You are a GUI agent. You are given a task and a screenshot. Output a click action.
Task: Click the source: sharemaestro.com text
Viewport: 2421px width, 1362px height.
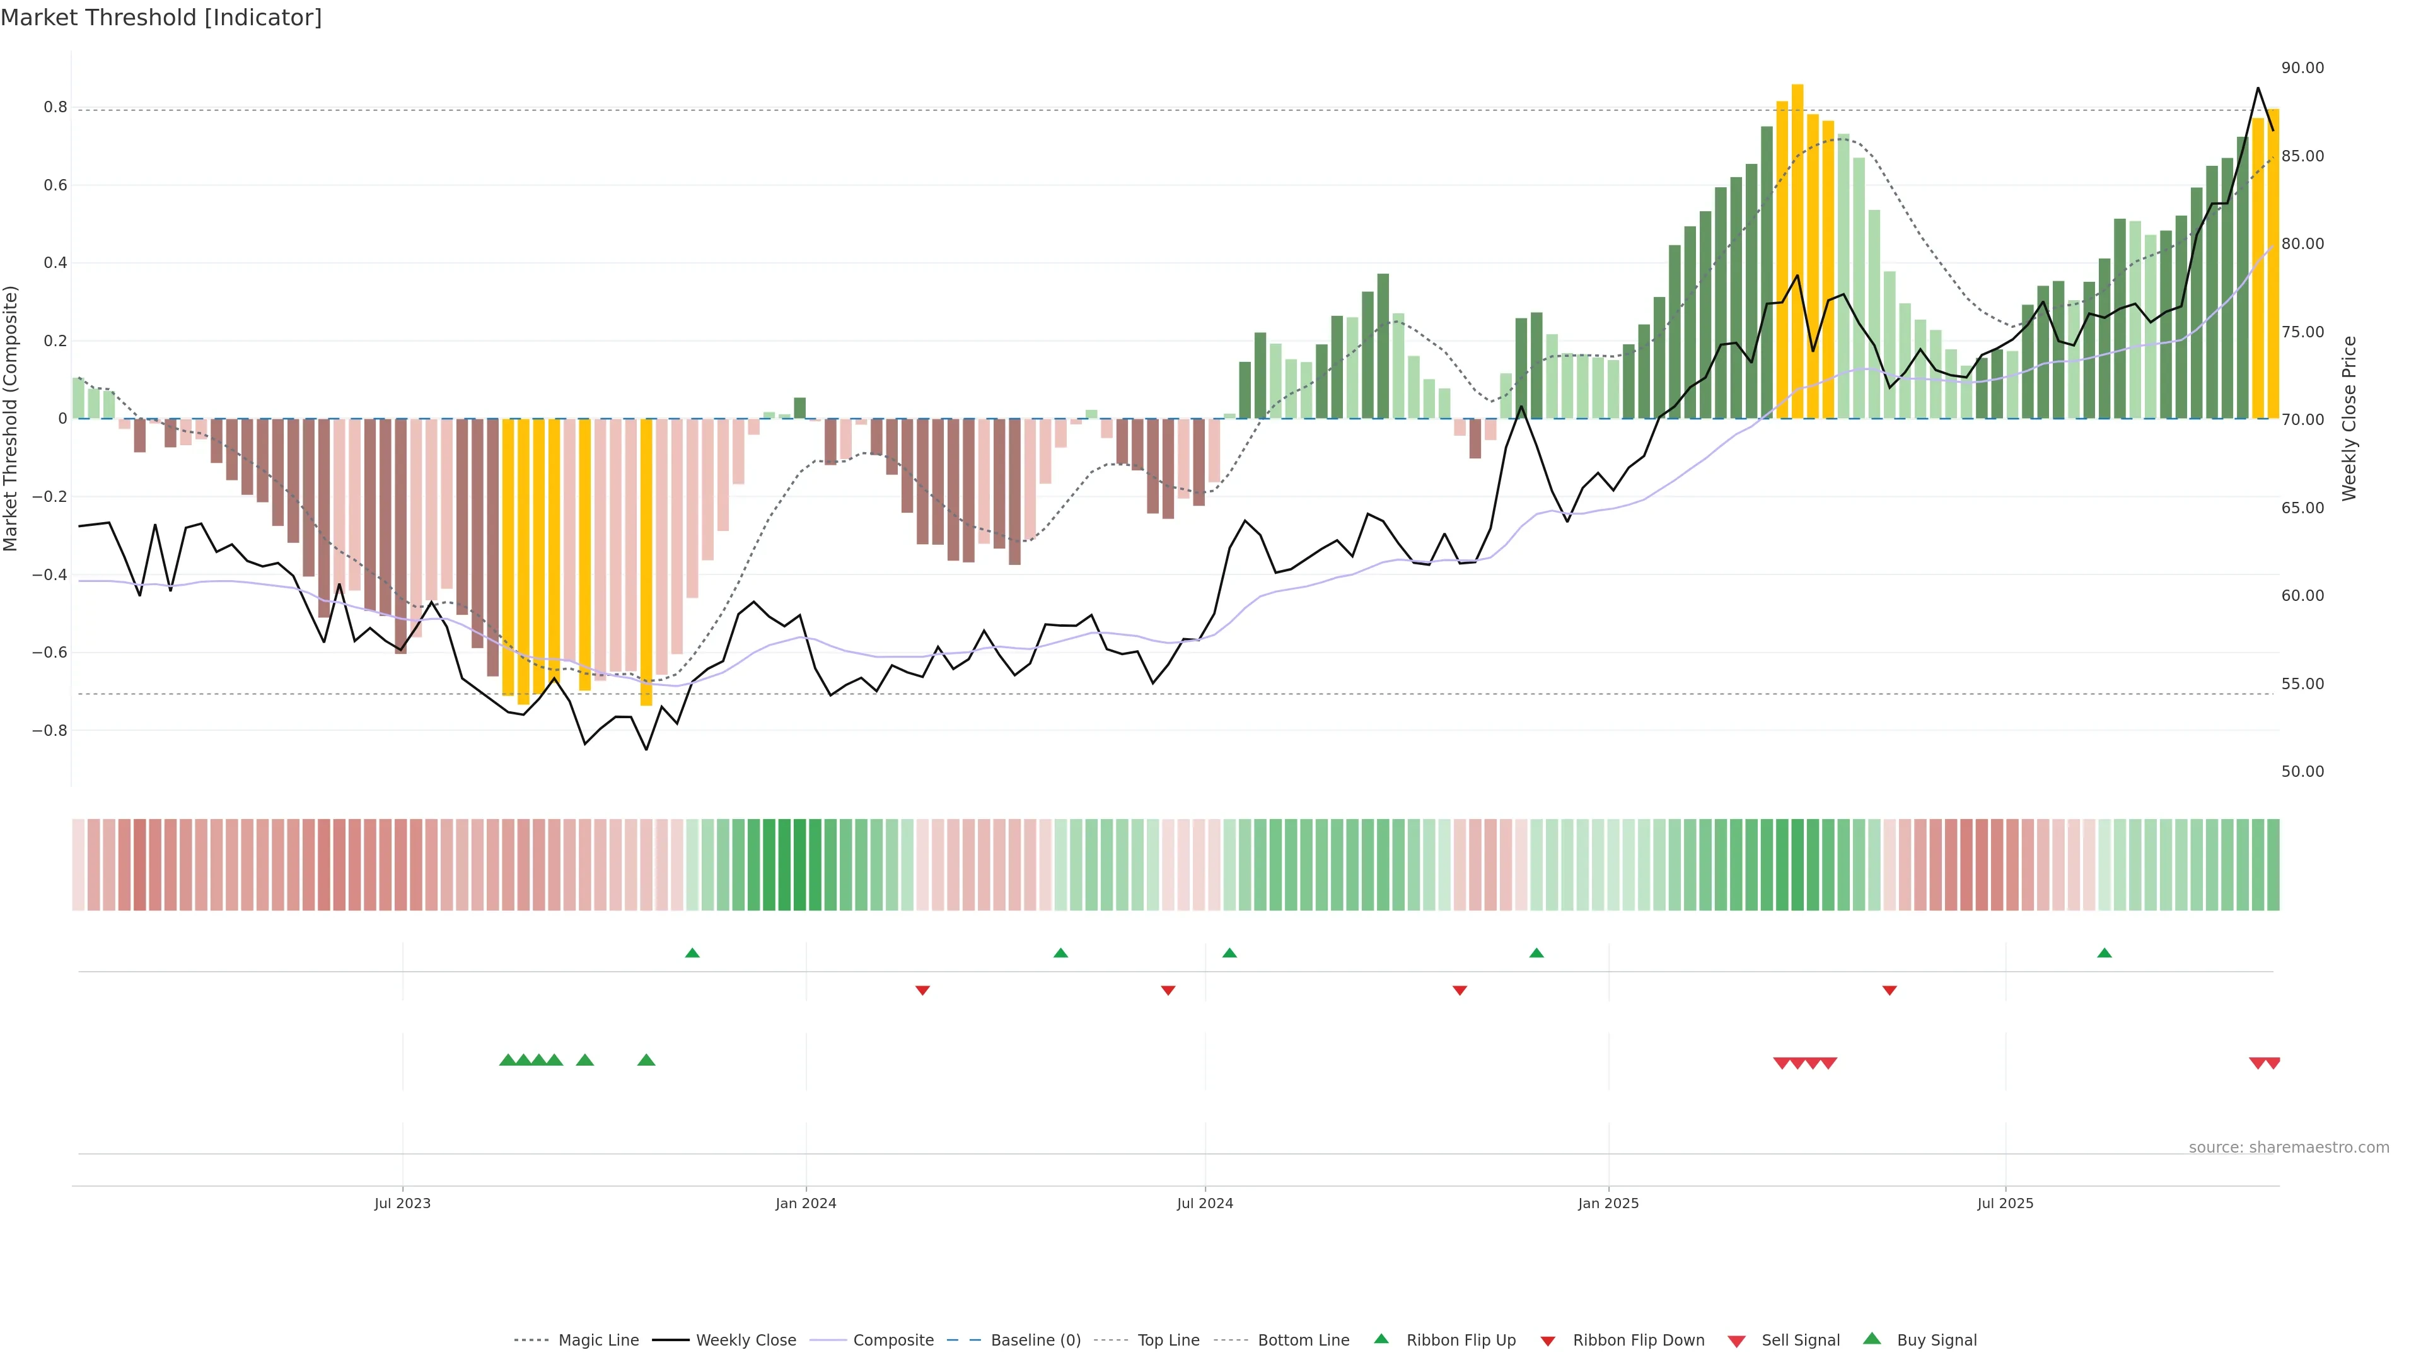[2289, 1148]
